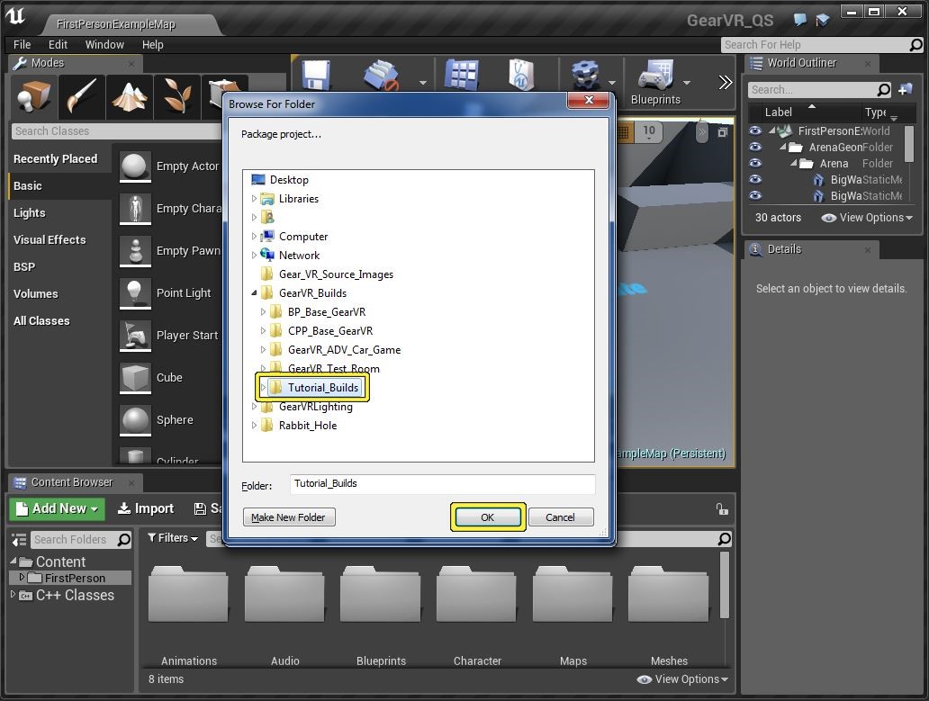Screen dimensions: 929x701
Task: Click the Source Control toolbar icon
Action: (x=381, y=76)
